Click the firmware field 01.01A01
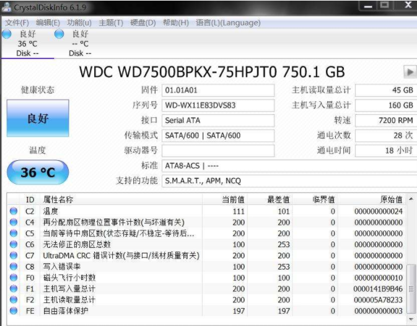 (218, 91)
